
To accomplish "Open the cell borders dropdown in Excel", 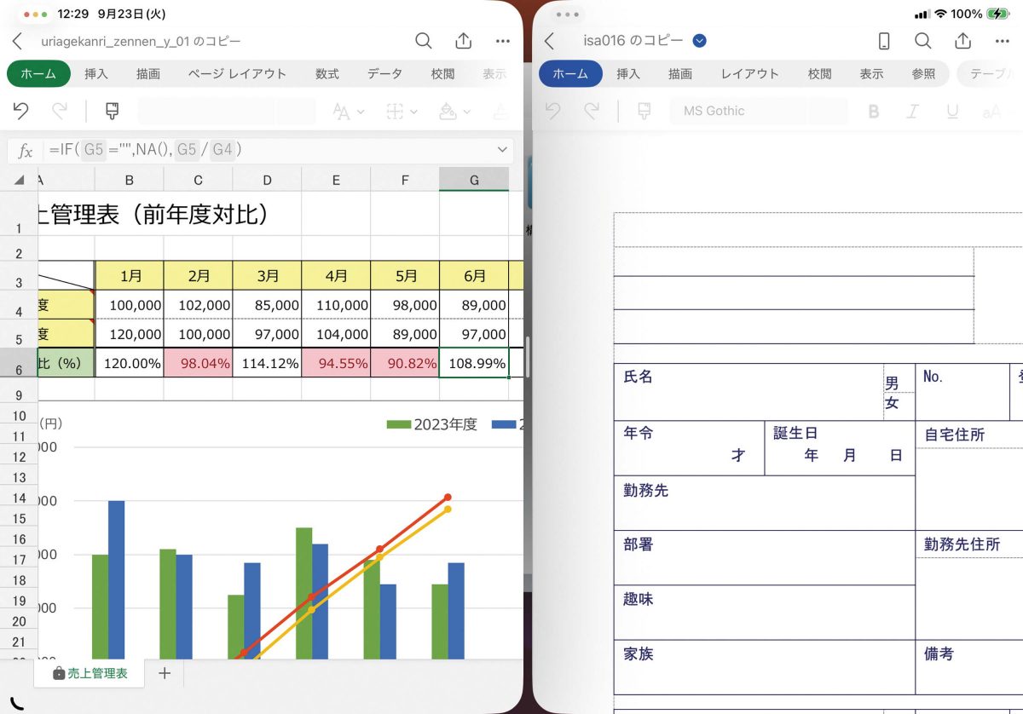I will tap(402, 112).
